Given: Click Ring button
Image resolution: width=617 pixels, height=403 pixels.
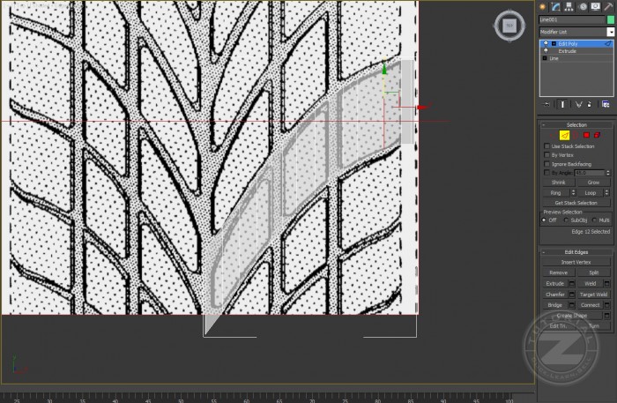Looking at the screenshot, I should point(556,193).
